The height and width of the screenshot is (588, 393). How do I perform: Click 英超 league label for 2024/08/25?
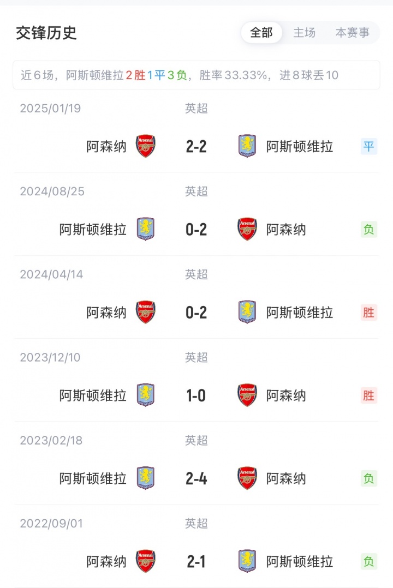pyautogui.click(x=196, y=191)
